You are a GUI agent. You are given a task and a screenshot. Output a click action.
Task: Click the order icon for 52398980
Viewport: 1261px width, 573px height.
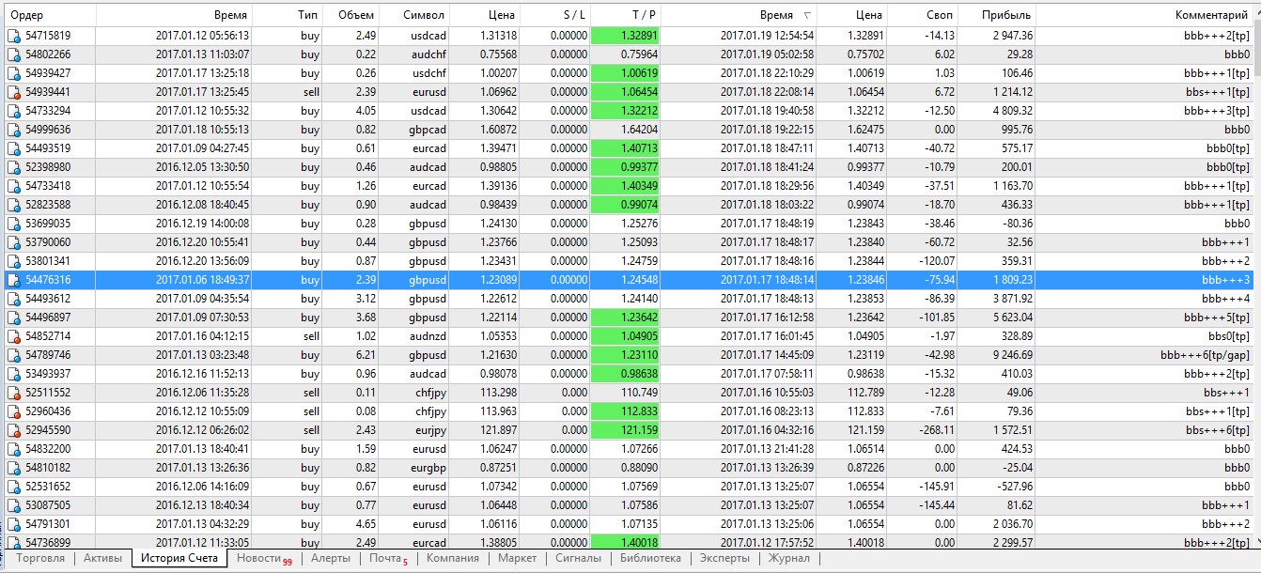coord(13,167)
